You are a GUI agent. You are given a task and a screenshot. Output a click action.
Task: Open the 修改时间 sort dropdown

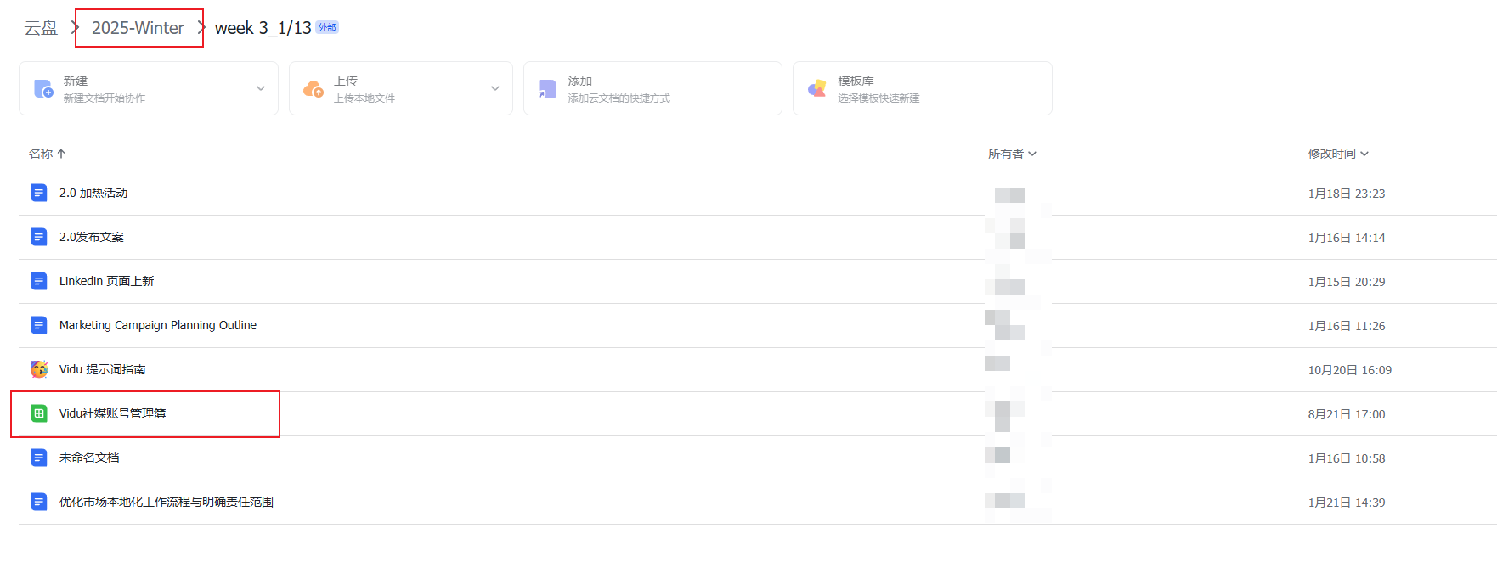point(1338,154)
